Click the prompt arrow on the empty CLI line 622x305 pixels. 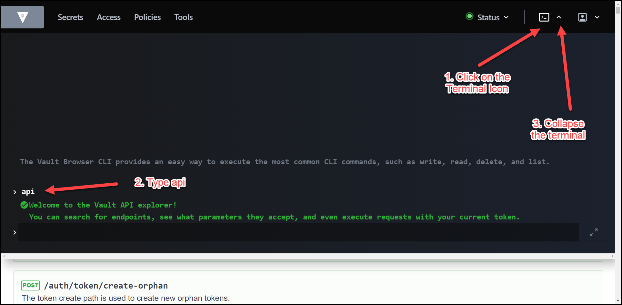[15, 232]
